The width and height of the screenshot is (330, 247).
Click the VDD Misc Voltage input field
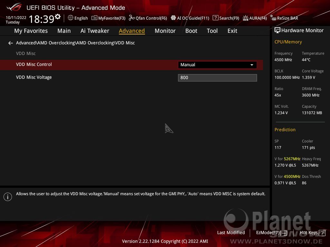218,78
